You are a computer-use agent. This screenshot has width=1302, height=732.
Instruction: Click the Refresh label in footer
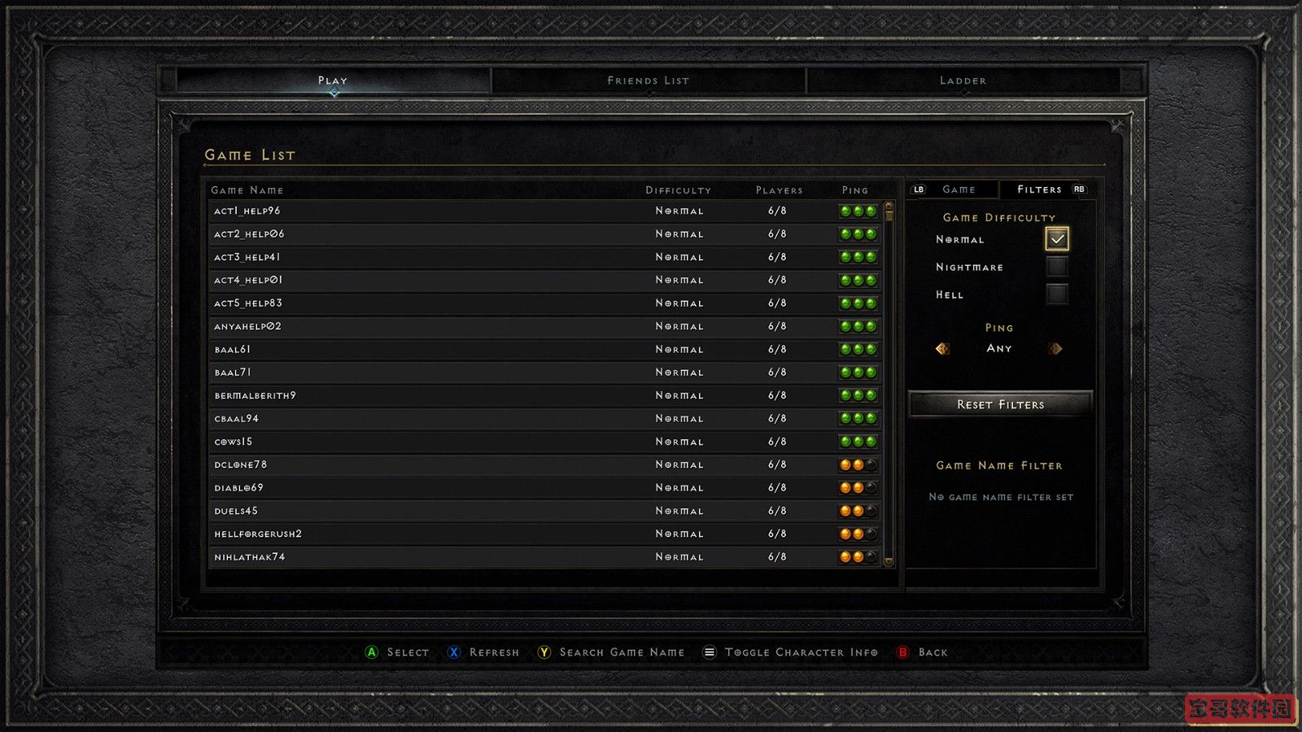coord(494,652)
